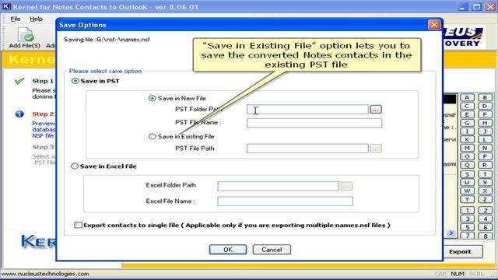Click into the Excel Folder Path field
This screenshot has width=498, height=280.
279,186
